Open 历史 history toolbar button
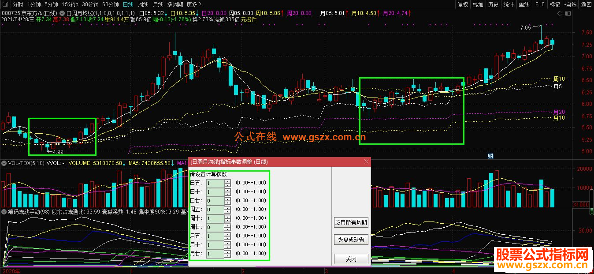The height and width of the screenshot is (274, 594). click(x=494, y=4)
